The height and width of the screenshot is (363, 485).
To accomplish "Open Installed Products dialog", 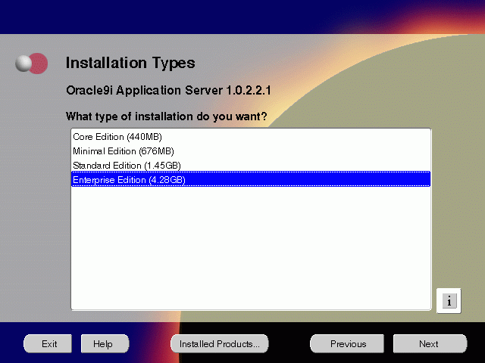I will tap(220, 343).
